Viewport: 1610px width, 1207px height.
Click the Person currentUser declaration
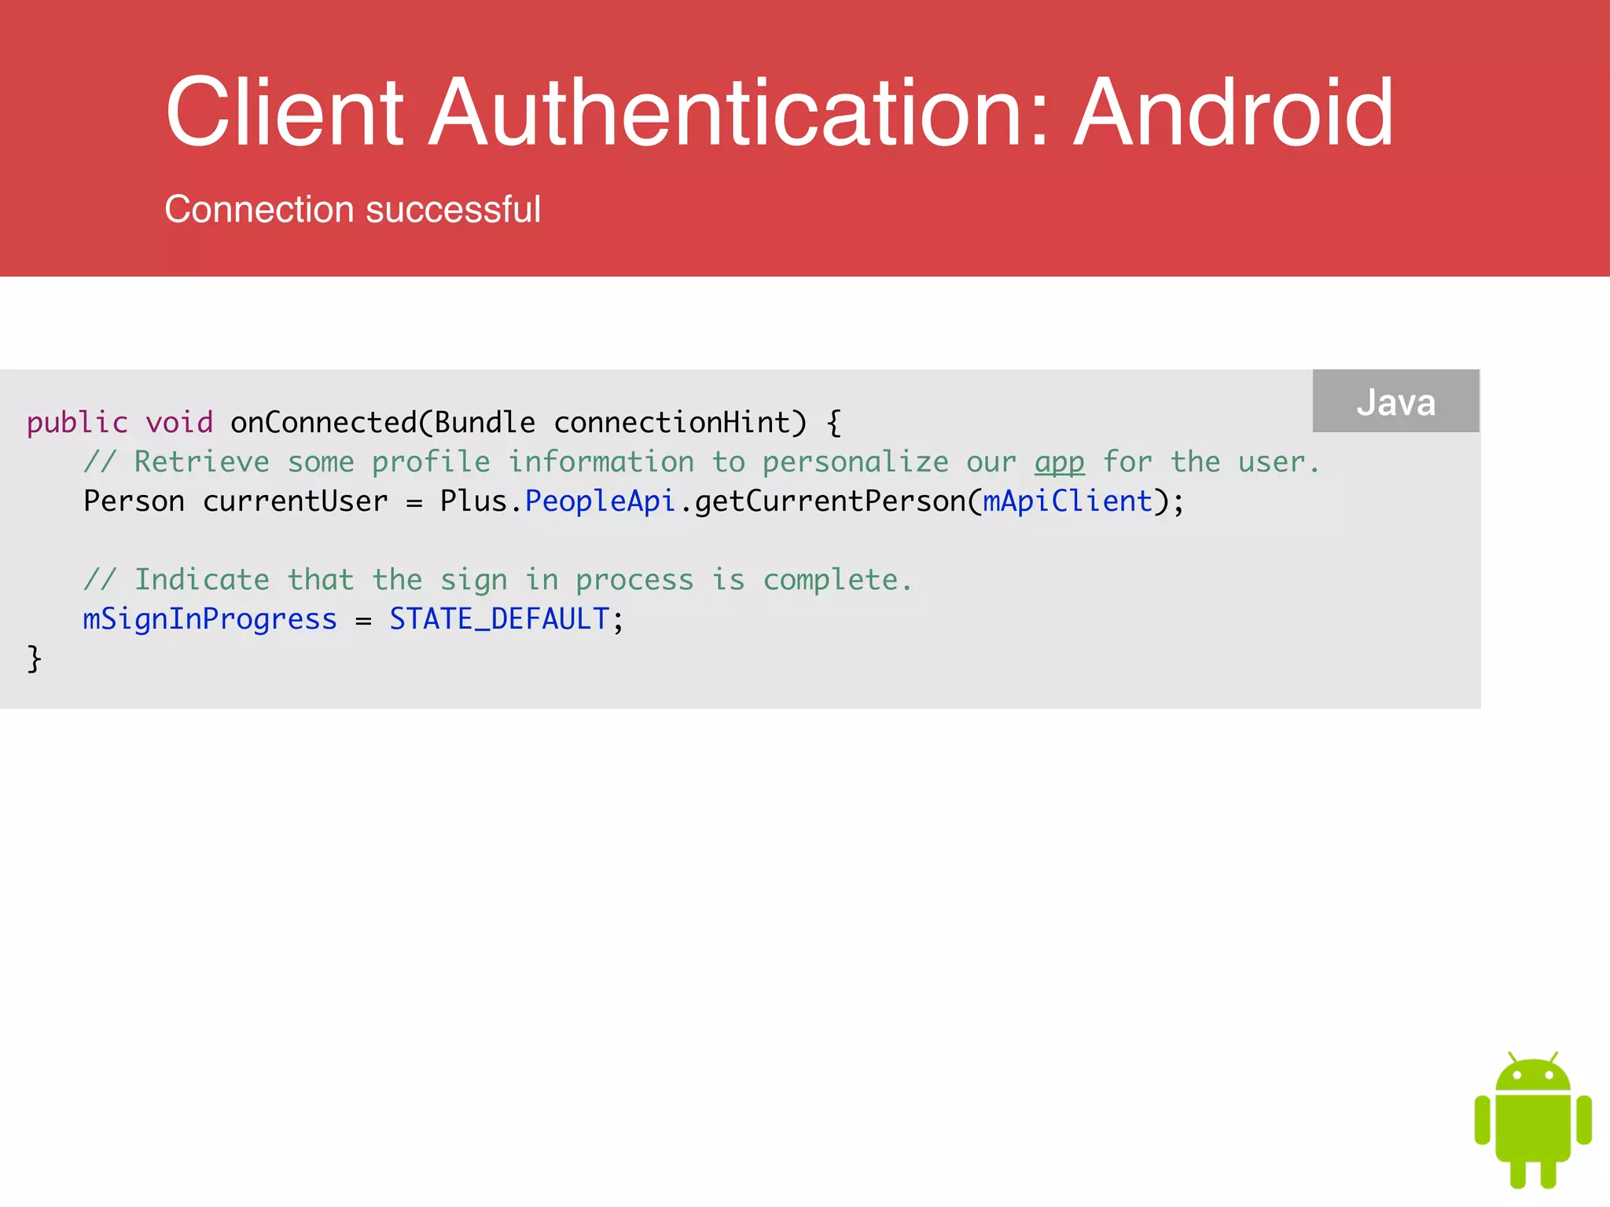pyautogui.click(x=236, y=502)
